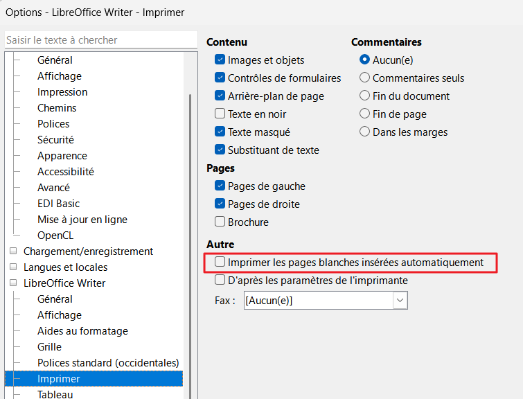
Task: Uncheck the Pages de droite checkbox
Action: click(220, 204)
